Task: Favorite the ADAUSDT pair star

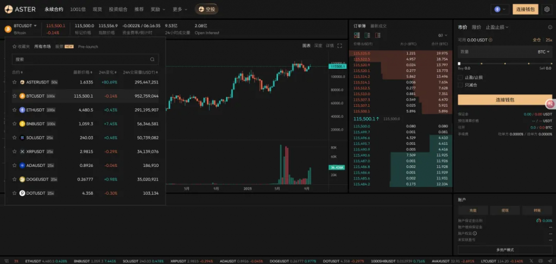Action: (15, 165)
